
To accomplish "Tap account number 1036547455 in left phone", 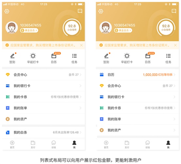I will point(31,25).
